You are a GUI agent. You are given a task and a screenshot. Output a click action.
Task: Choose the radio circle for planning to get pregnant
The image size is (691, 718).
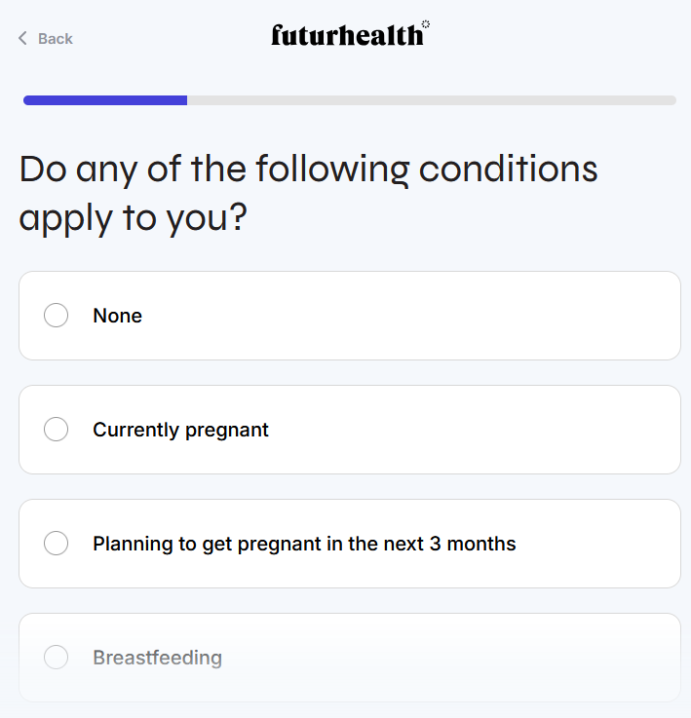tap(57, 544)
